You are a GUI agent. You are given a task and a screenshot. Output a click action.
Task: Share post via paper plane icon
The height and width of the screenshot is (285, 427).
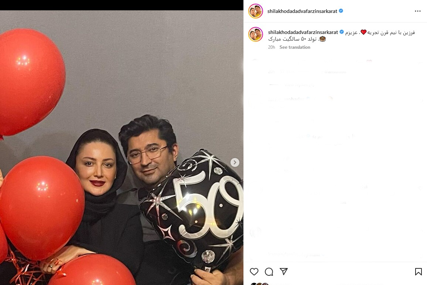(x=283, y=271)
